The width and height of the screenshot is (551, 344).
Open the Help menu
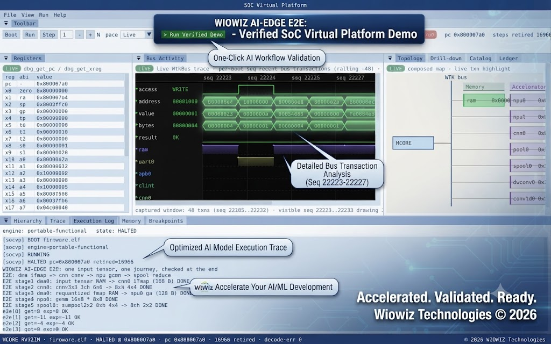pyautogui.click(x=60, y=15)
